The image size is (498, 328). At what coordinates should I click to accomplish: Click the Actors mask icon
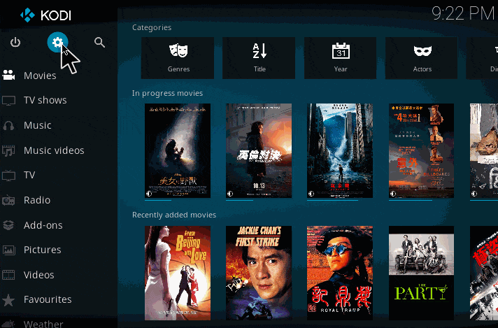[422, 51]
